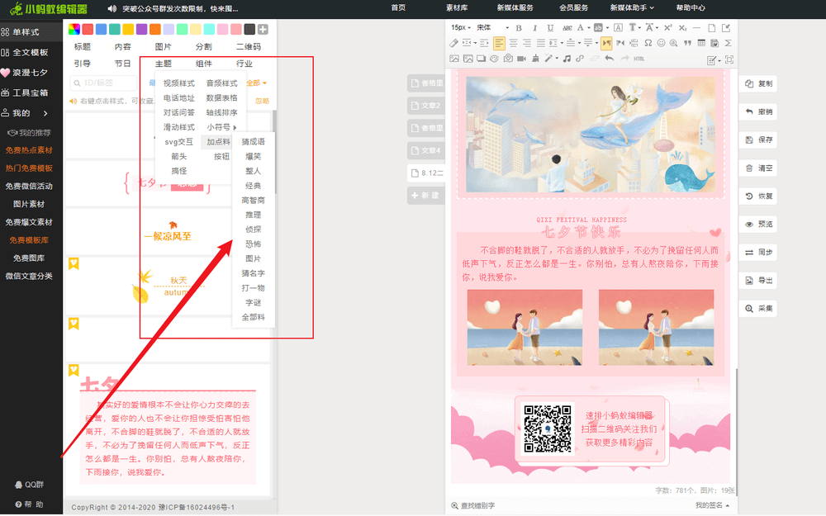Screen dimensions: 826x516
Task: Insert a video
Action: click(521, 59)
